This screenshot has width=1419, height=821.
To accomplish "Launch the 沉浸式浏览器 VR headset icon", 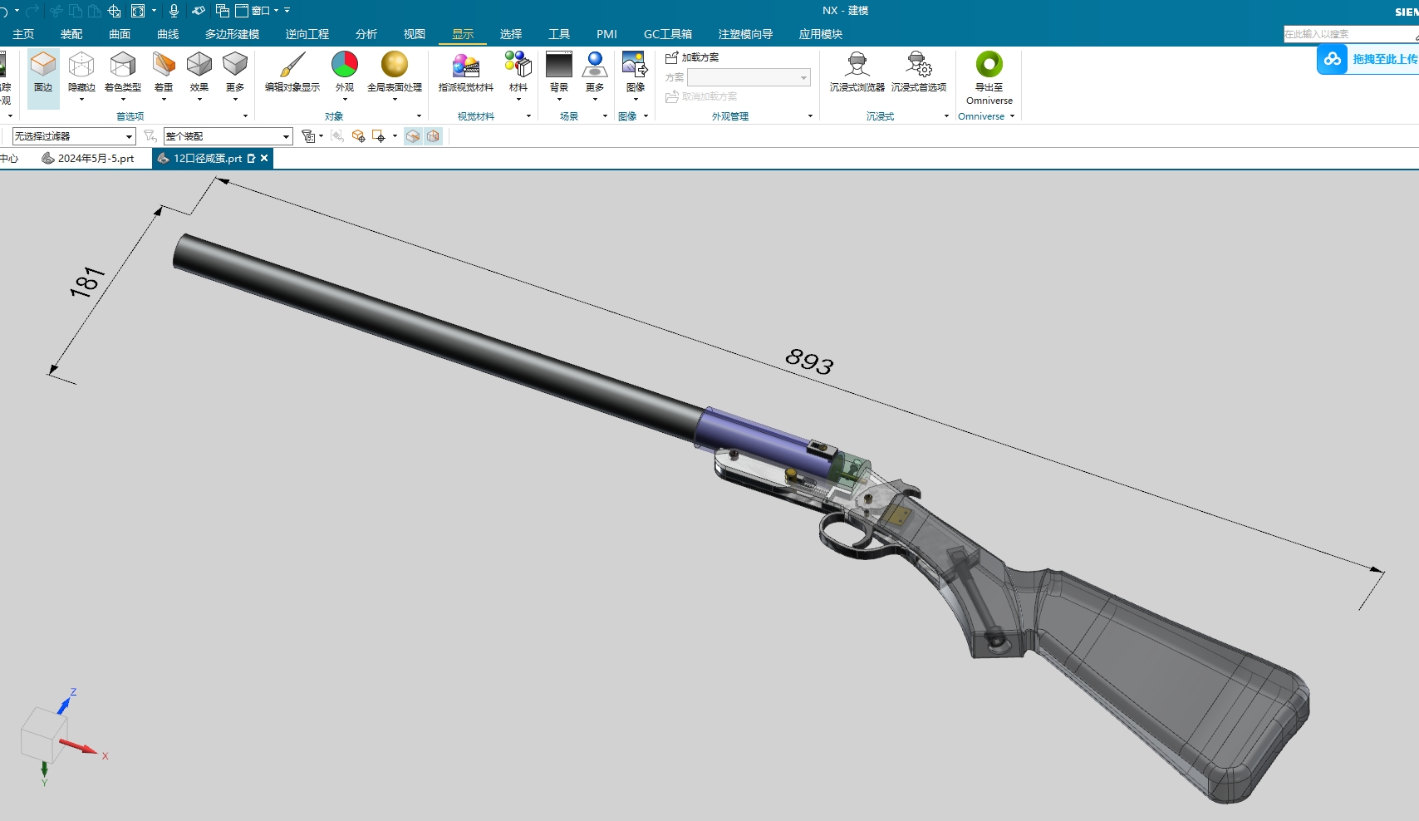I will [857, 65].
